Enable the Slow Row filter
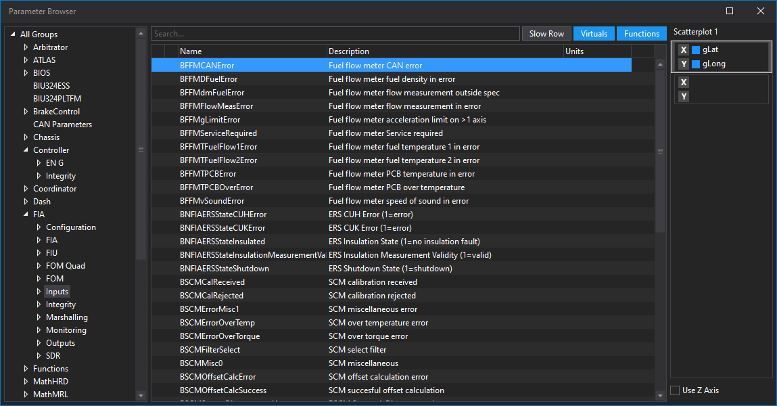This screenshot has height=406, width=777. coord(546,33)
